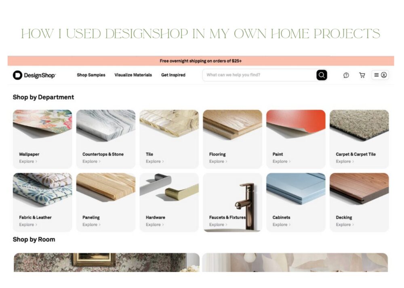The width and height of the screenshot is (404, 288).
Task: Click the black search magnifier button
Action: click(x=322, y=75)
